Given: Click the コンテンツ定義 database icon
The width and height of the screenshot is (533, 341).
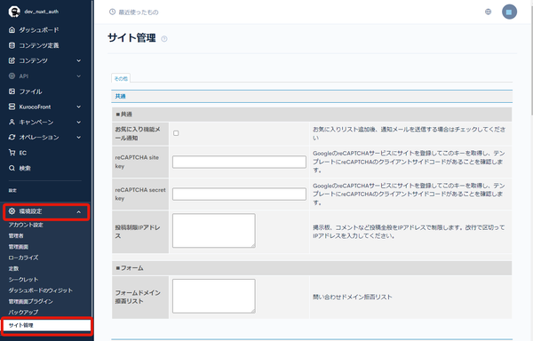Looking at the screenshot, I should coord(12,45).
